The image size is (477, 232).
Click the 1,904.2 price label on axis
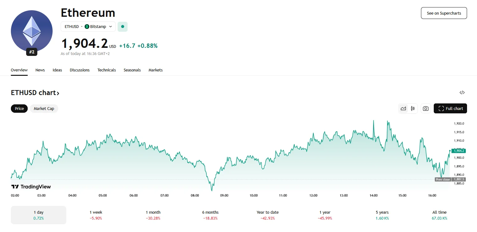point(459,151)
